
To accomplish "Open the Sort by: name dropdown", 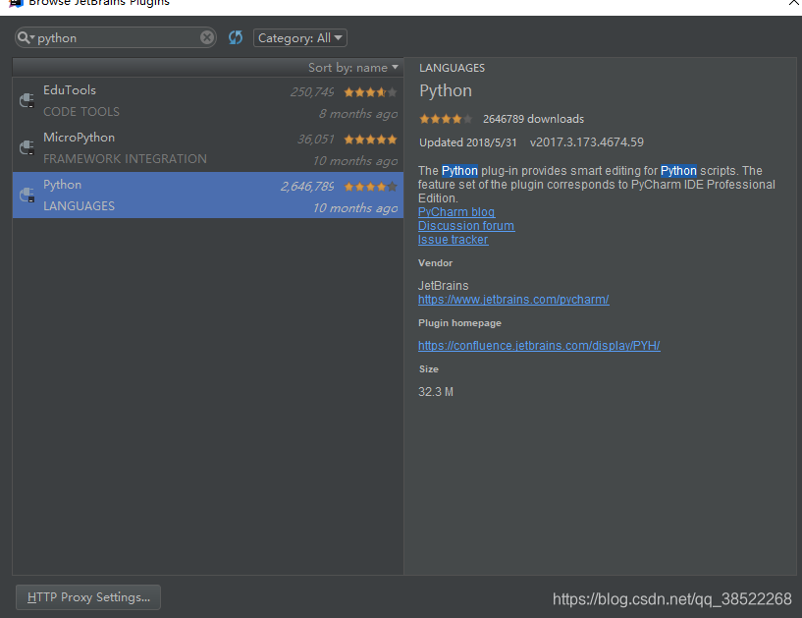I will 353,68.
